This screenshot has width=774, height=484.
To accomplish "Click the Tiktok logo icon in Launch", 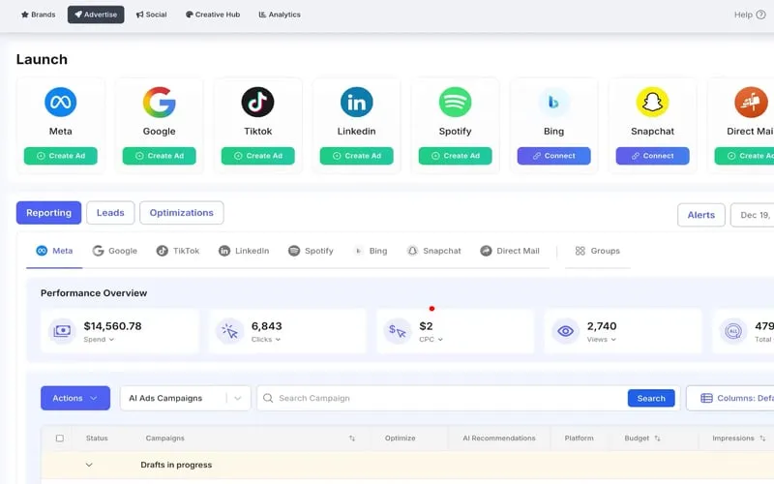I will 257,103.
